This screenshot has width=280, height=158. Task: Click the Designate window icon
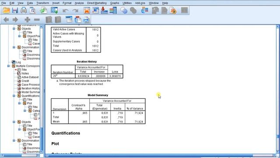155,11
